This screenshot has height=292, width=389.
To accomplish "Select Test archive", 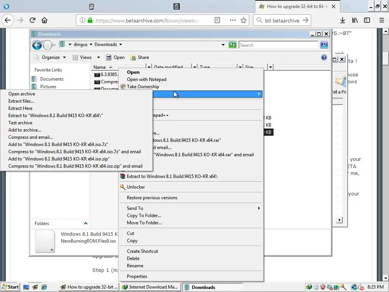I will (21, 123).
